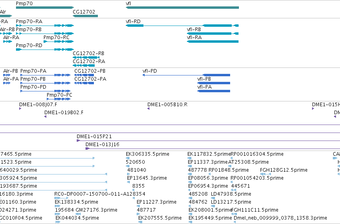340x224 pixels.
Task: Select the FGH128G12.5prime EST glyph
Action: point(265,174)
